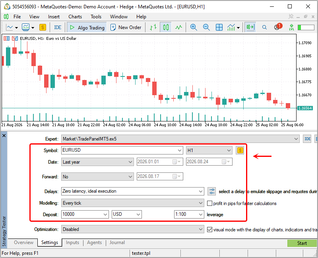
Task: Open indicators list icon dropdown
Action: pyautogui.click(x=238, y=27)
